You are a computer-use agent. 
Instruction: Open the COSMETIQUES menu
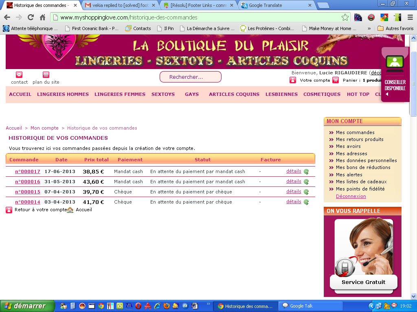point(322,94)
